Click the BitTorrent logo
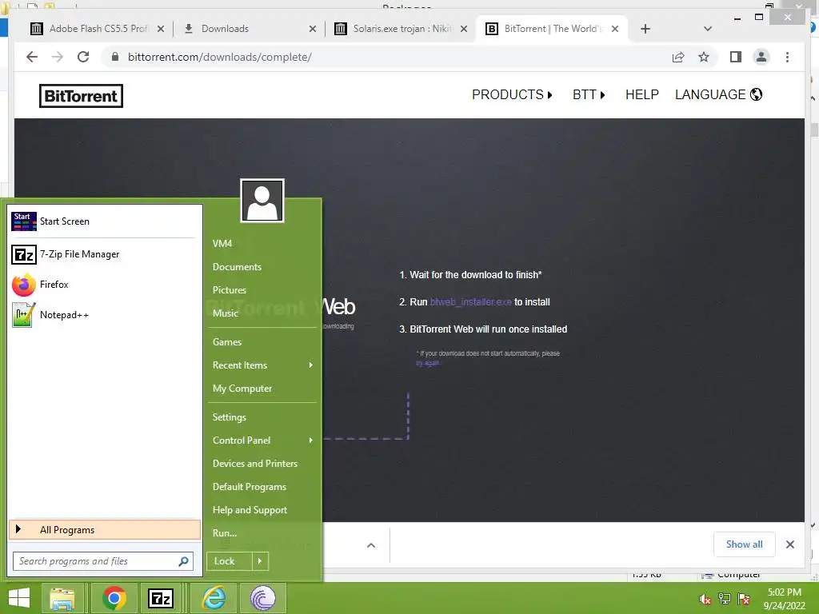Viewport: 819px width, 614px height. tap(81, 96)
